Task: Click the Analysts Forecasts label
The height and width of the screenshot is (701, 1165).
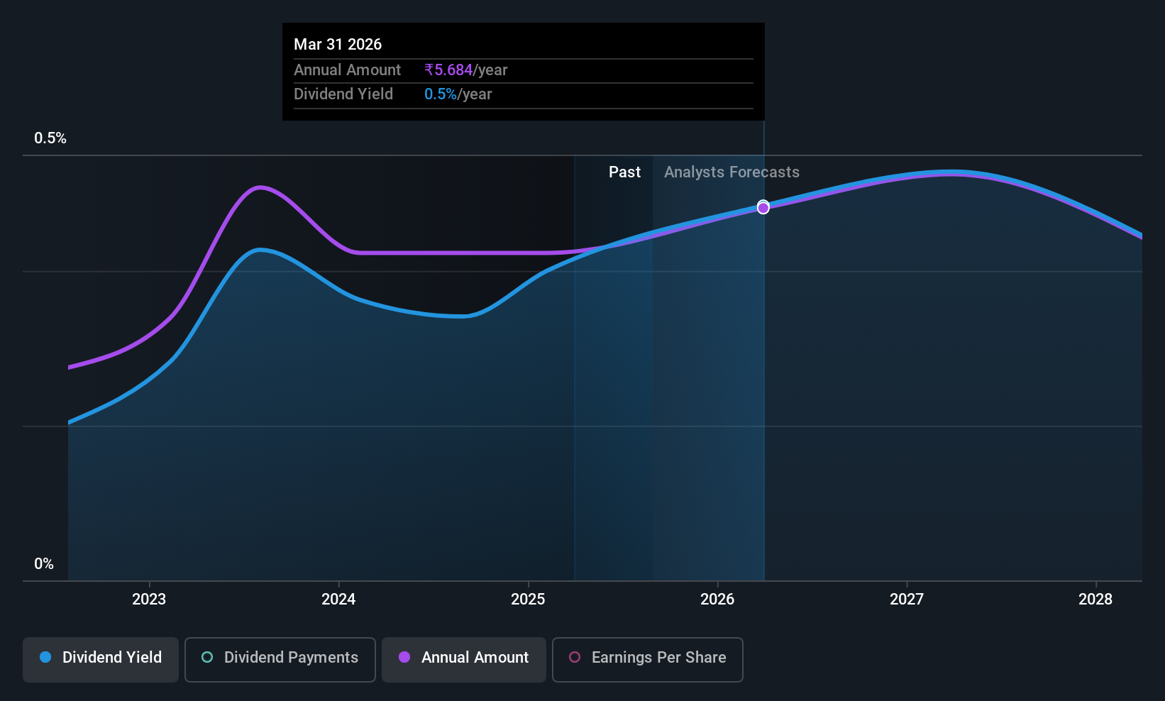Action: 731,172
